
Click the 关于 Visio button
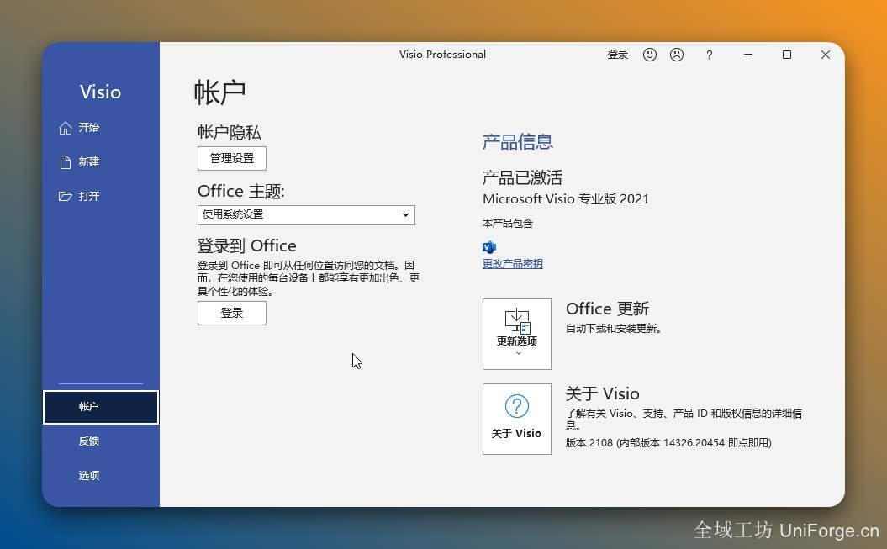[517, 419]
